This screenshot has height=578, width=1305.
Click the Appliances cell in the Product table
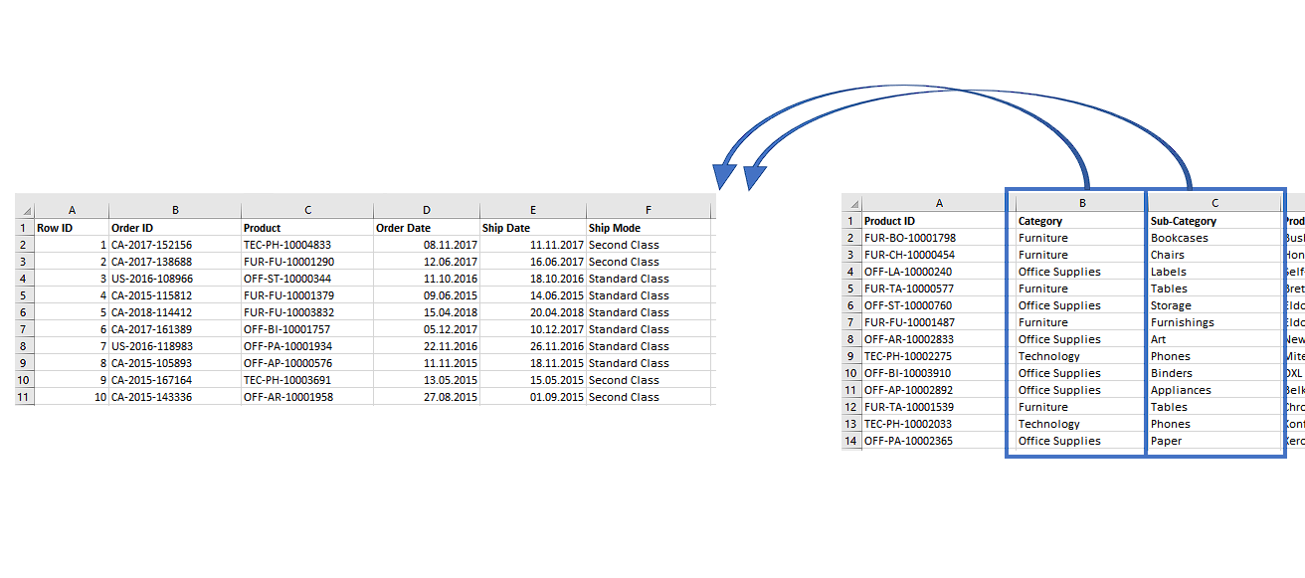pyautogui.click(x=1212, y=389)
